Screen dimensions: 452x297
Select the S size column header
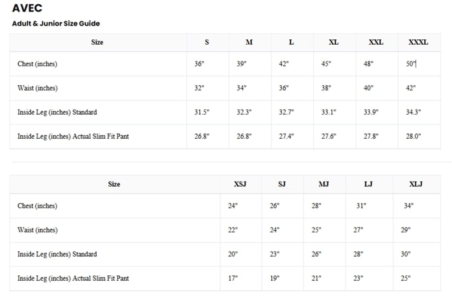click(x=207, y=42)
